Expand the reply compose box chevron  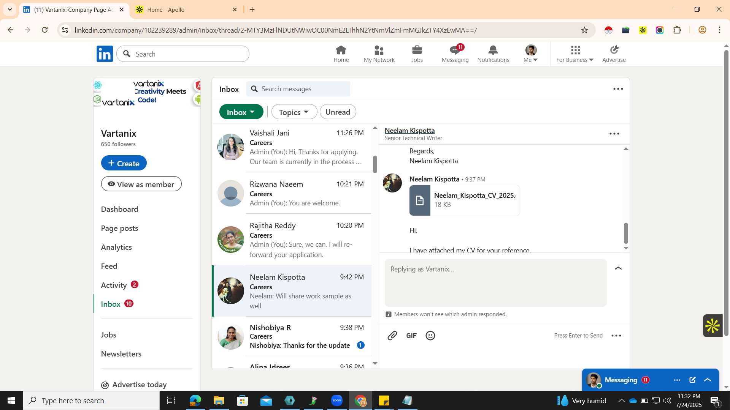(x=618, y=268)
